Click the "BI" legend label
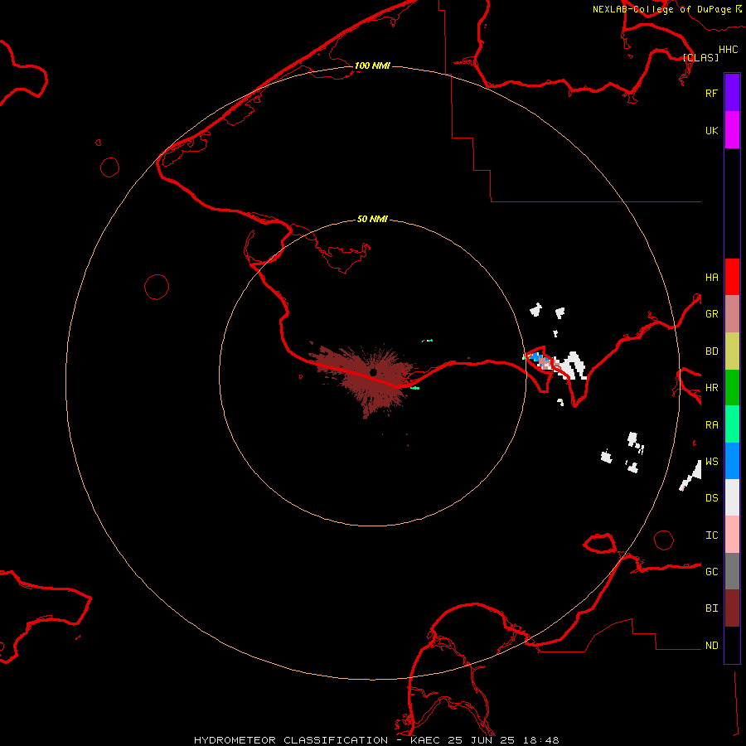The height and width of the screenshot is (746, 746). (x=711, y=608)
